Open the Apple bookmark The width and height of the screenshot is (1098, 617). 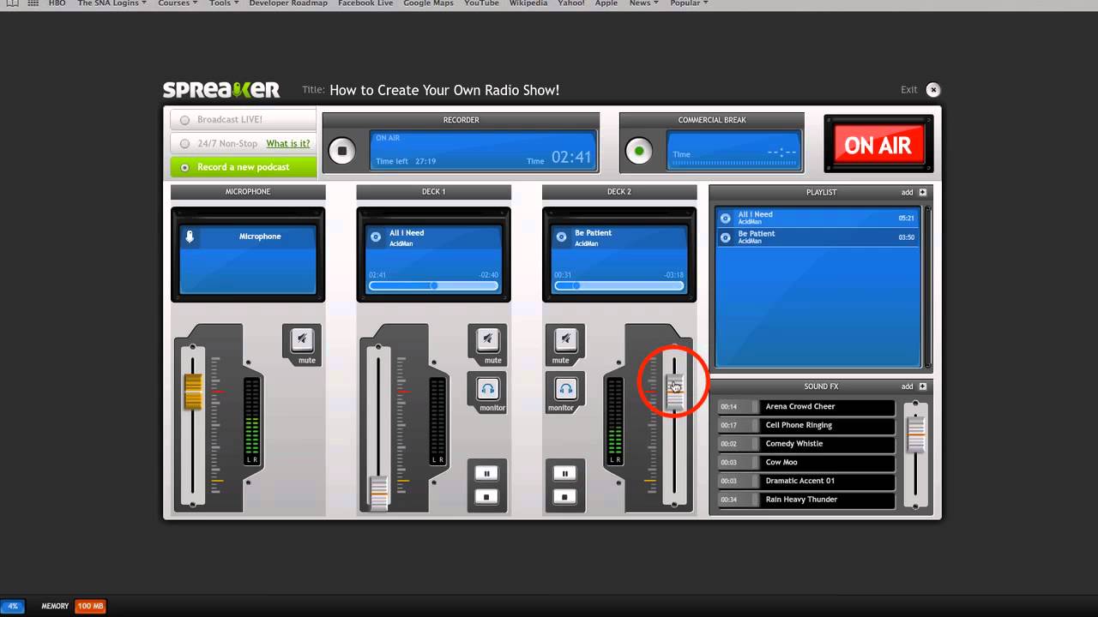(606, 3)
